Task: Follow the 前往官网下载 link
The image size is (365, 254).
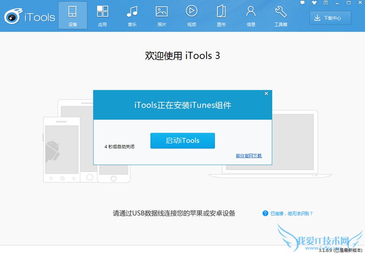Action: [249, 156]
